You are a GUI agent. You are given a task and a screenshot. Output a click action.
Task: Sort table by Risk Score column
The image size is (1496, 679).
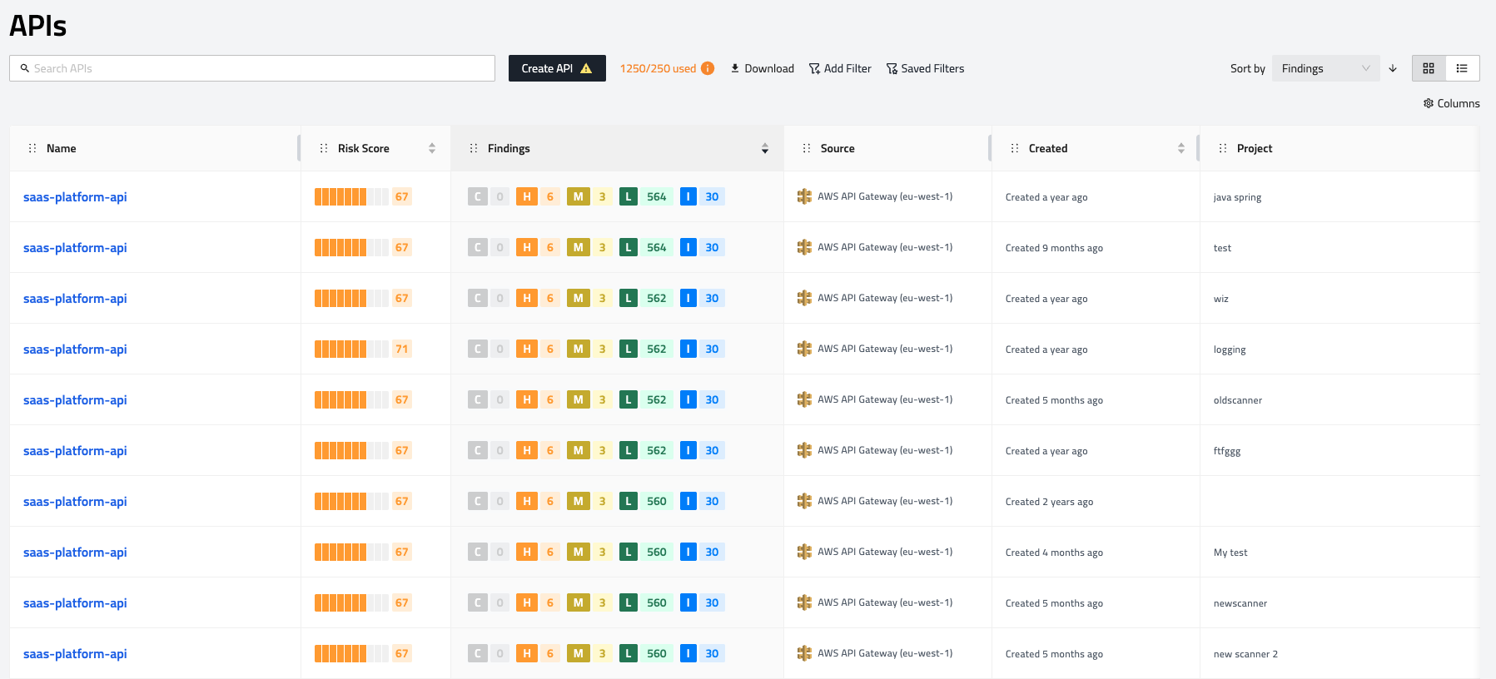click(x=432, y=148)
